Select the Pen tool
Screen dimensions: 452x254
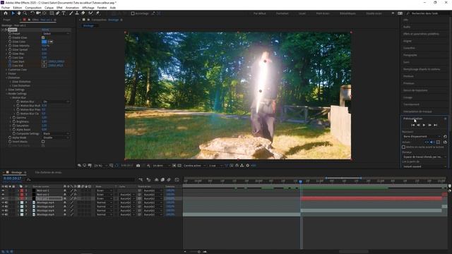pos(58,13)
